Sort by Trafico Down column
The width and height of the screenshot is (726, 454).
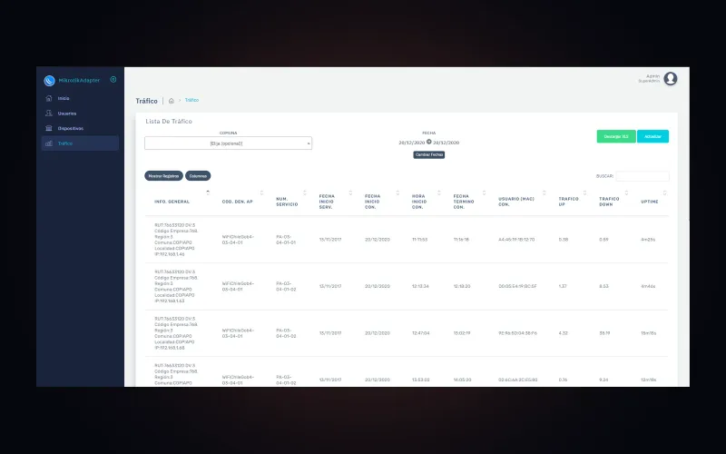point(609,202)
